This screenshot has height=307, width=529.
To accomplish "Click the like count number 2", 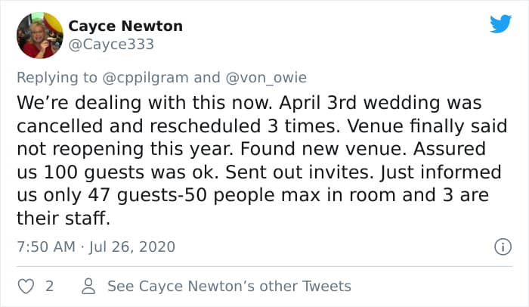I will (x=49, y=286).
